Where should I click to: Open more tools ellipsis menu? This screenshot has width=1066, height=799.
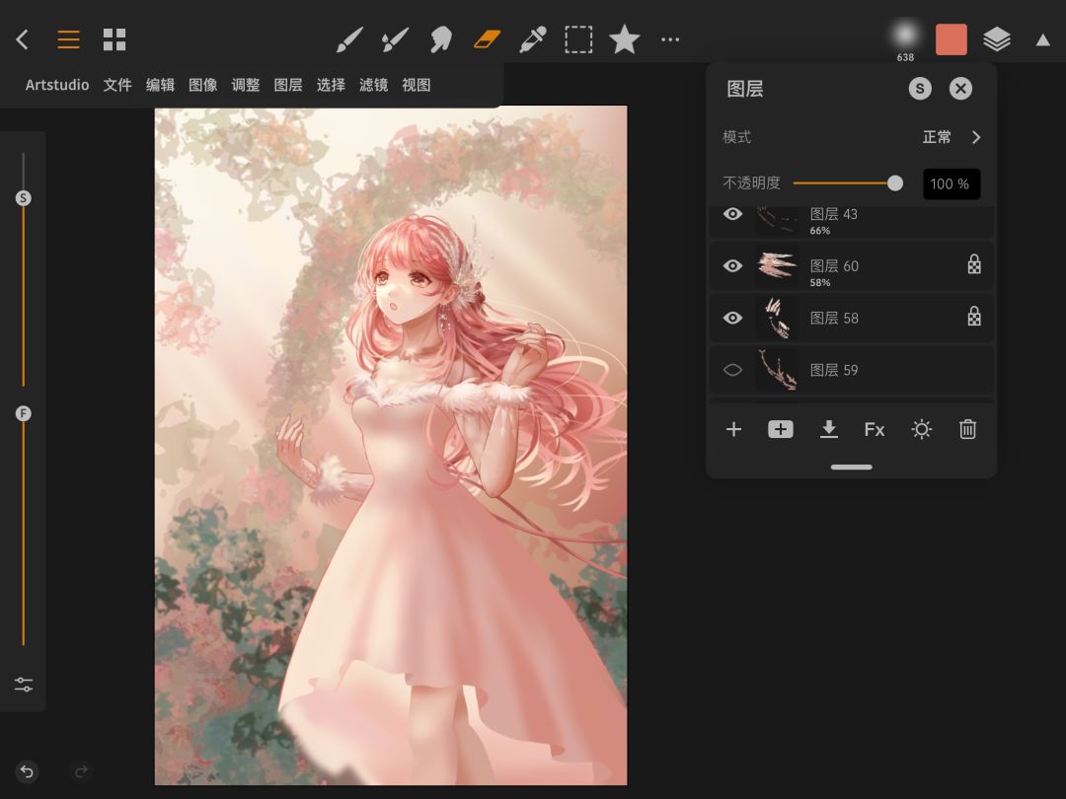(670, 39)
